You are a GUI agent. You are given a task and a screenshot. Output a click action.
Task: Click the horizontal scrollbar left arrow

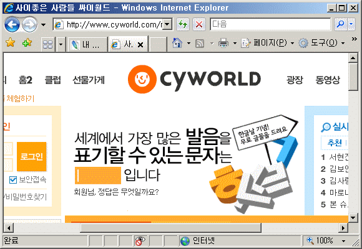[x=9, y=228]
